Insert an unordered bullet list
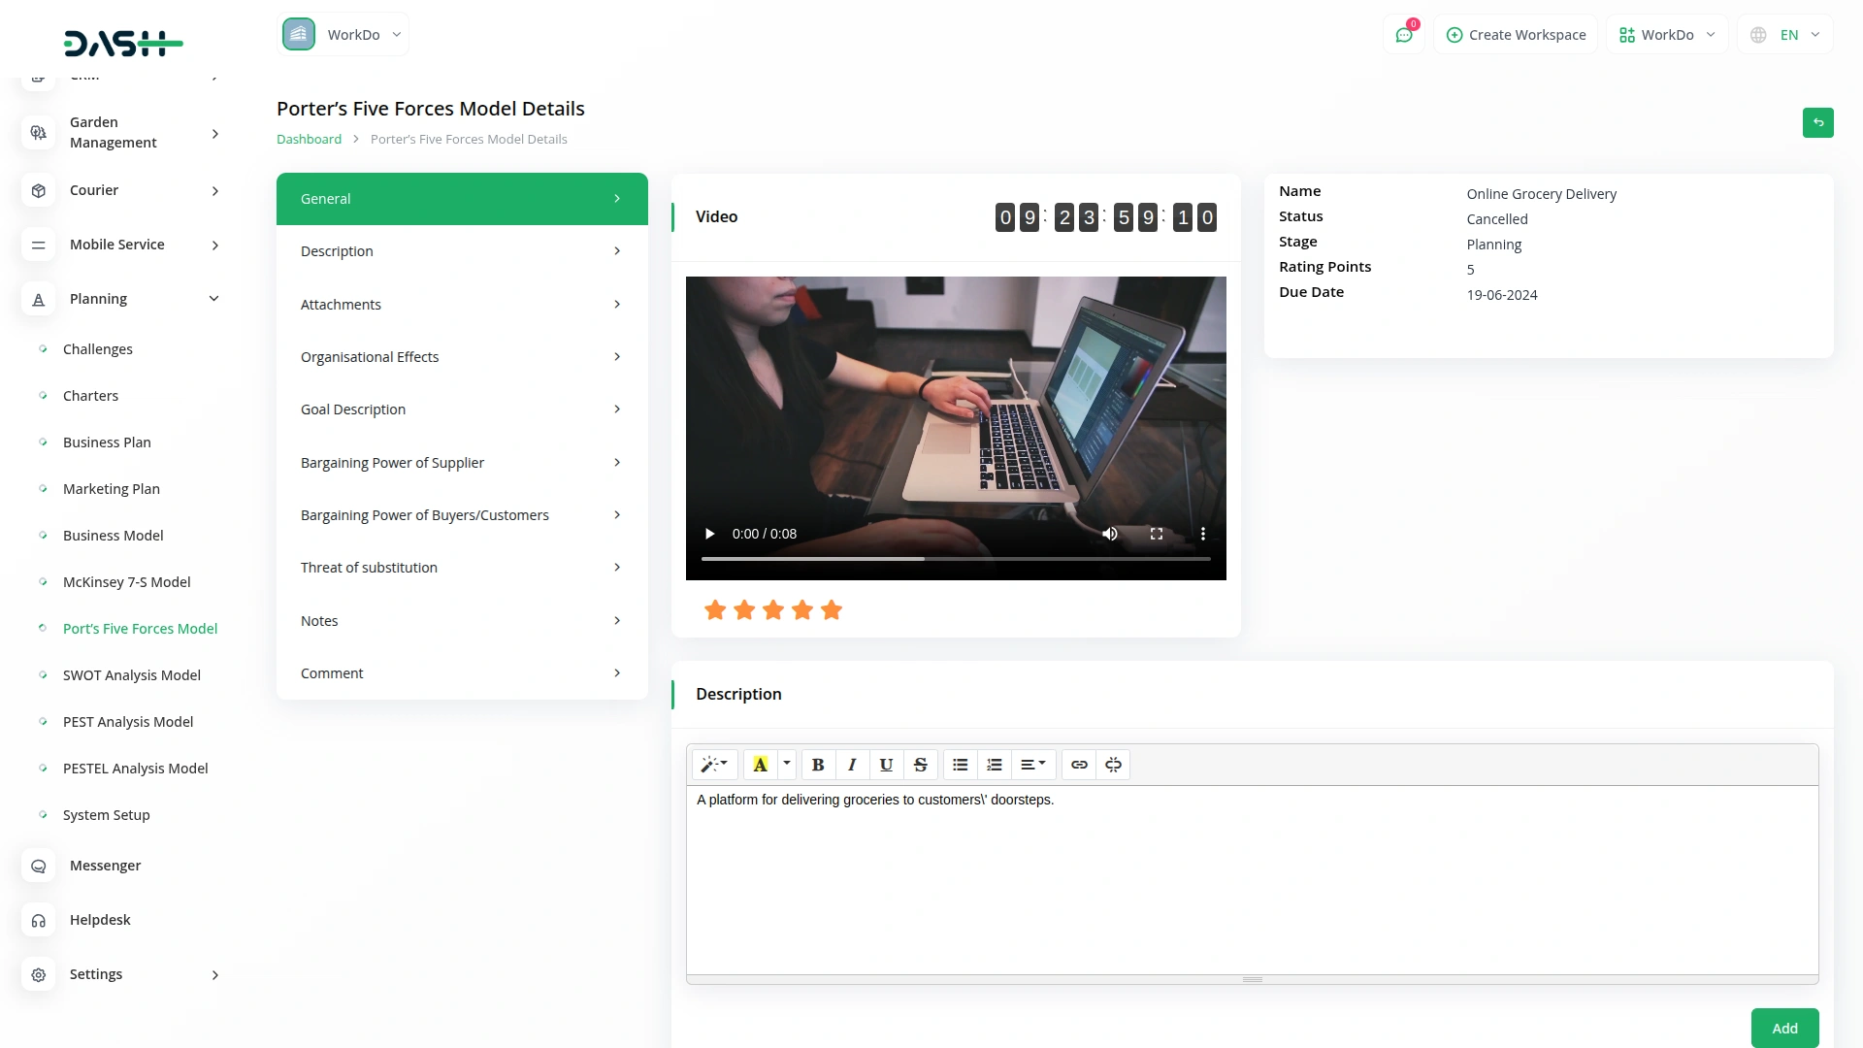This screenshot has height=1048, width=1863. pos(960,765)
